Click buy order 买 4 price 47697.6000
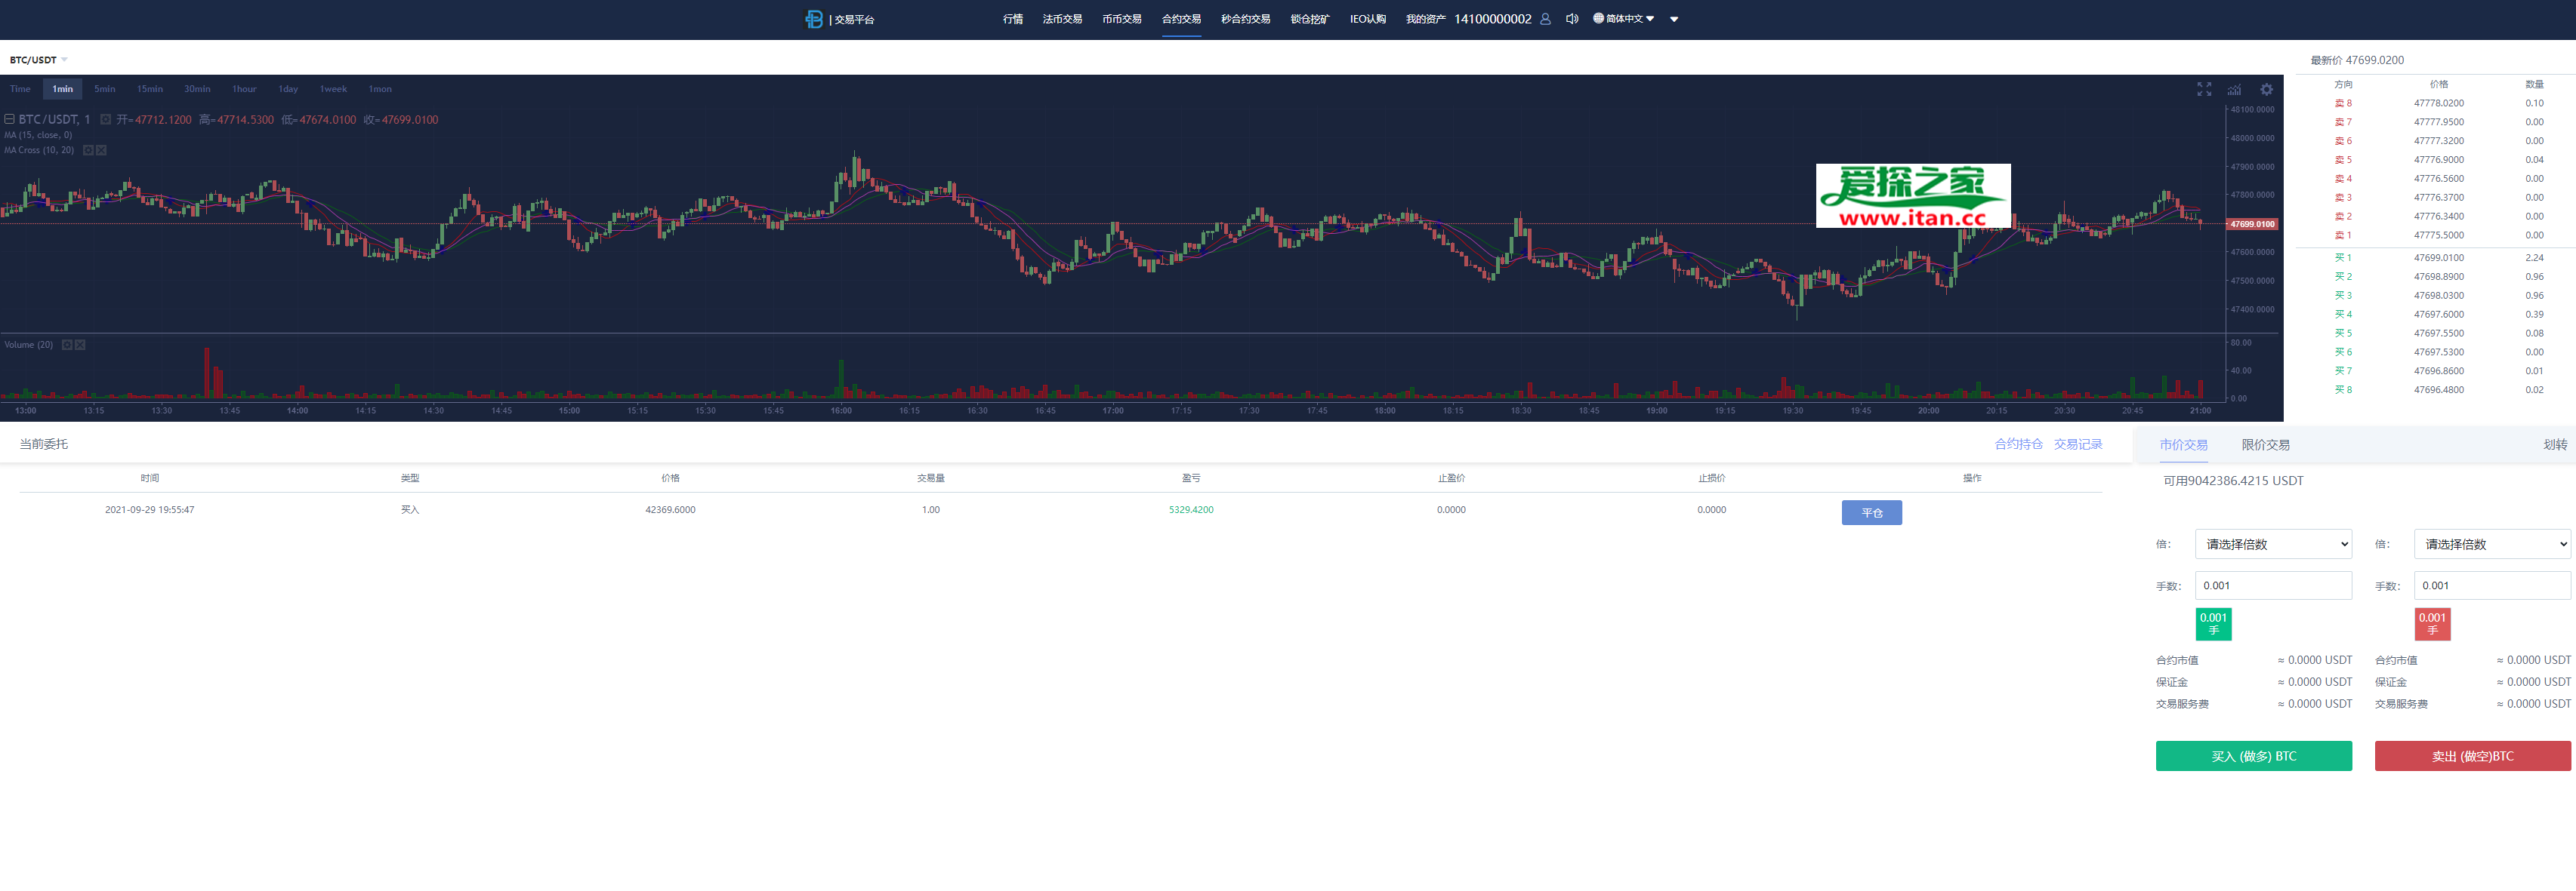 coord(2438,315)
